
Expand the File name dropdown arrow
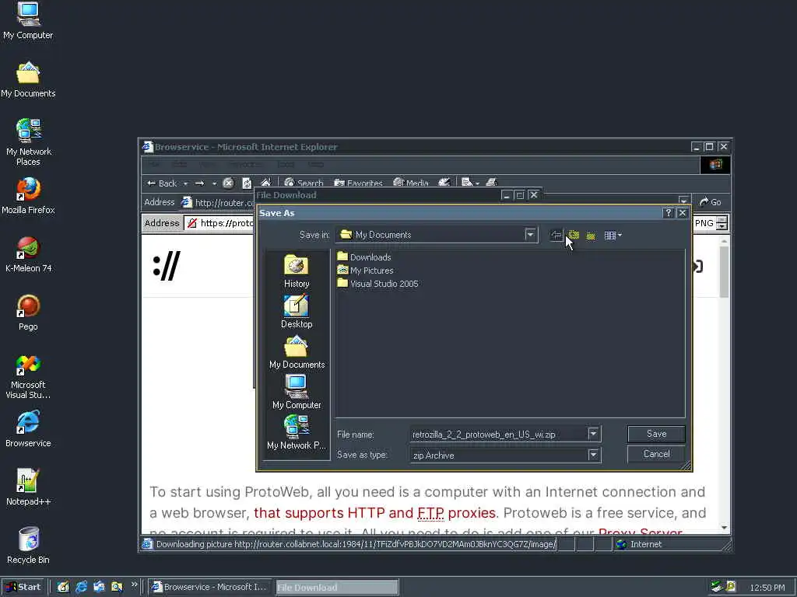tap(593, 434)
